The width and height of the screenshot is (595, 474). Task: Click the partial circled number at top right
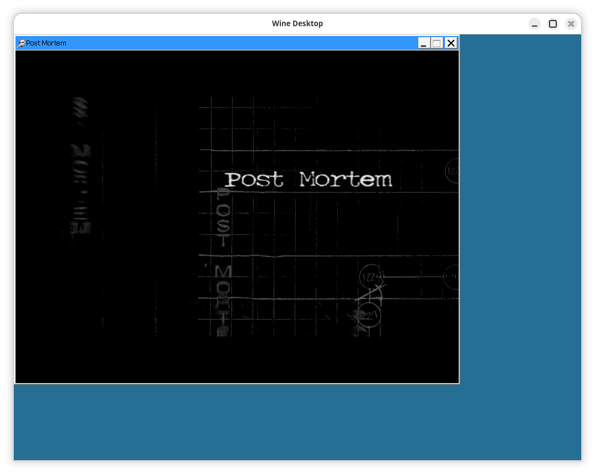point(452,171)
